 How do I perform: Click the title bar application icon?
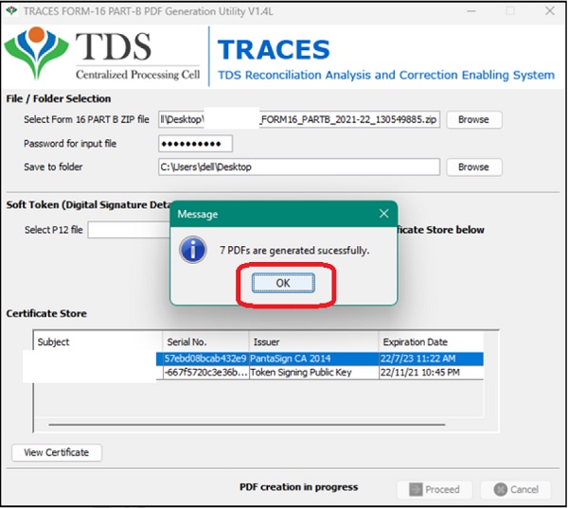click(11, 10)
